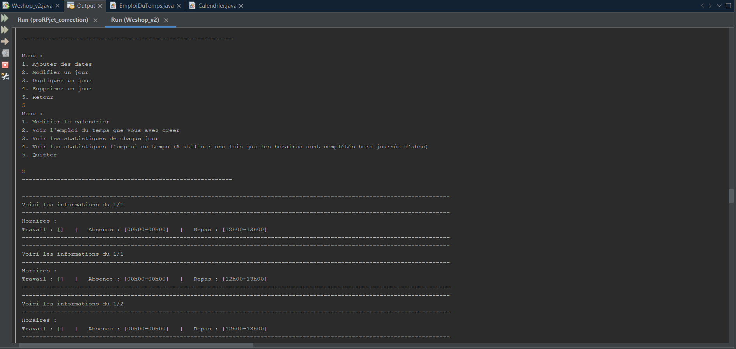Screen dimensions: 736x349
Task: Select the Run (Weshop_v2) output tab
Action: click(135, 20)
